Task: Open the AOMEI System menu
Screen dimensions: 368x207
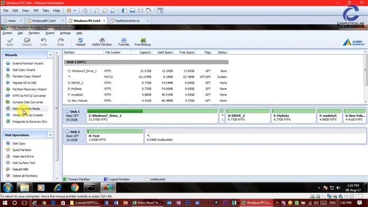Action: pyautogui.click(x=7, y=33)
